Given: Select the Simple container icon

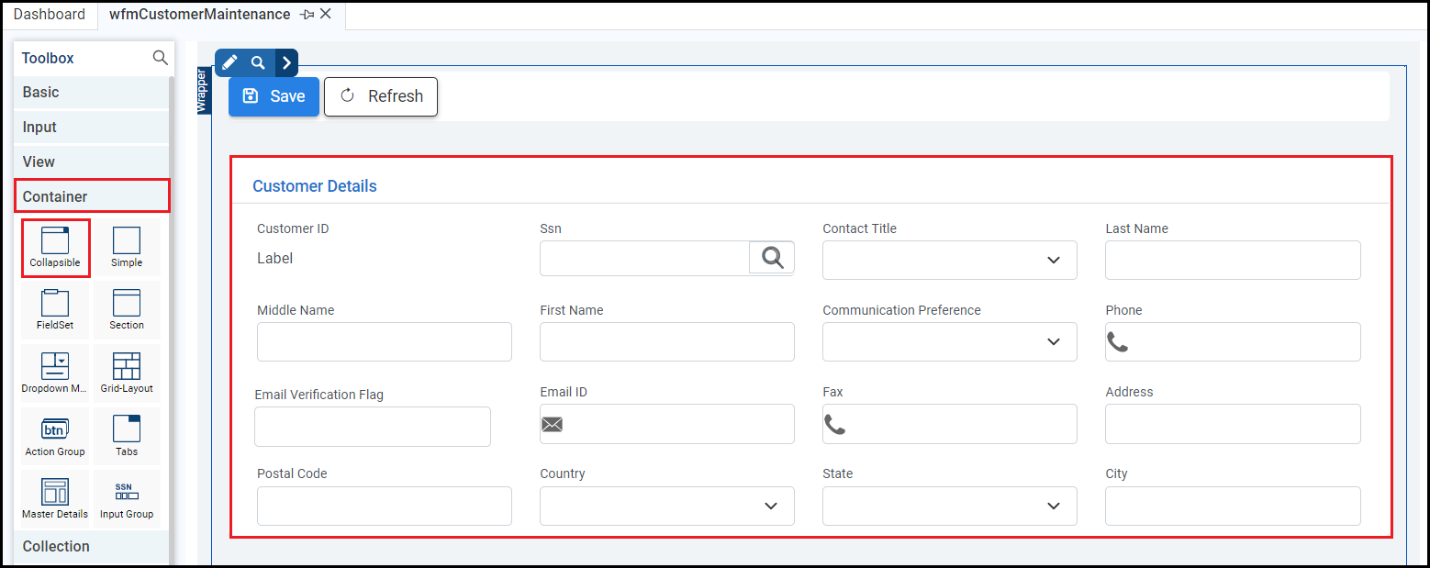Looking at the screenshot, I should (127, 241).
